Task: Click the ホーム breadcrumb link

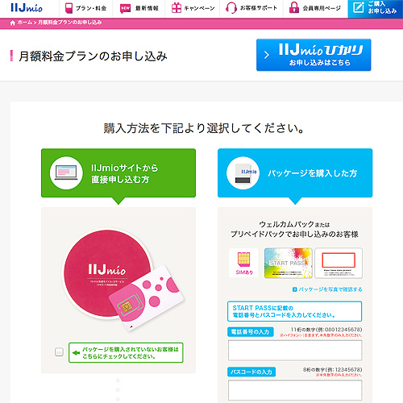Action: point(25,23)
